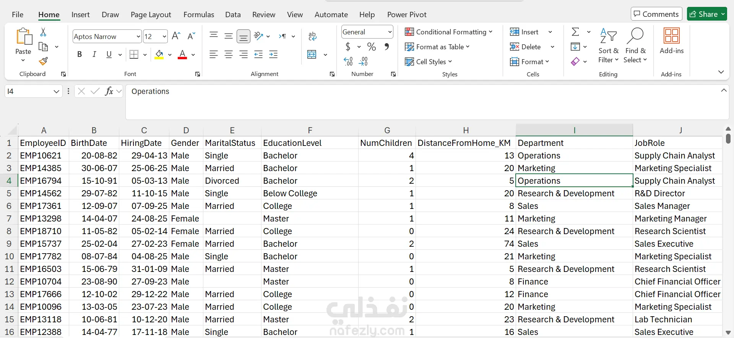
Task: Expand the formula bar
Action: coord(724,91)
